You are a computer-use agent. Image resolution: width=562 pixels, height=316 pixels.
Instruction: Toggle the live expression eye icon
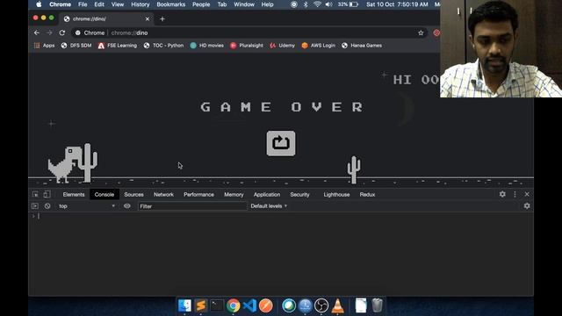[x=126, y=206]
